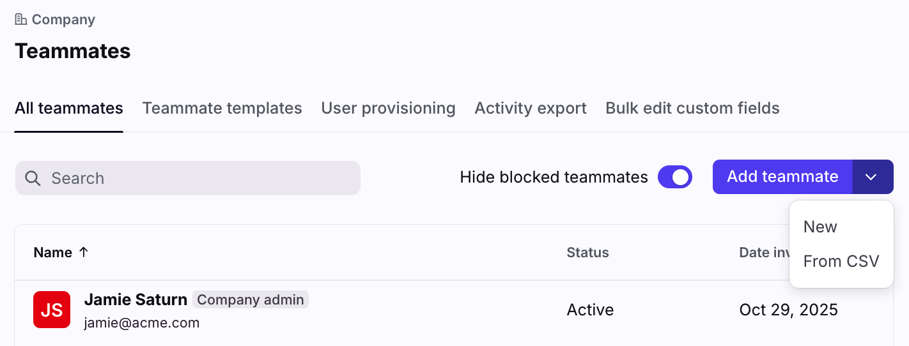The image size is (909, 346).
Task: Click the JS avatar of Jamie Saturn
Action: pyautogui.click(x=52, y=310)
